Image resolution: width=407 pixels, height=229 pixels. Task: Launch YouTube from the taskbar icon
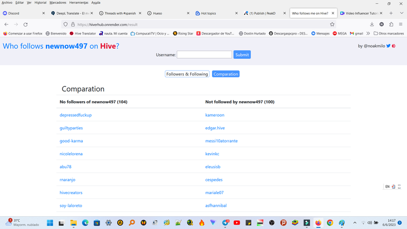(237, 223)
